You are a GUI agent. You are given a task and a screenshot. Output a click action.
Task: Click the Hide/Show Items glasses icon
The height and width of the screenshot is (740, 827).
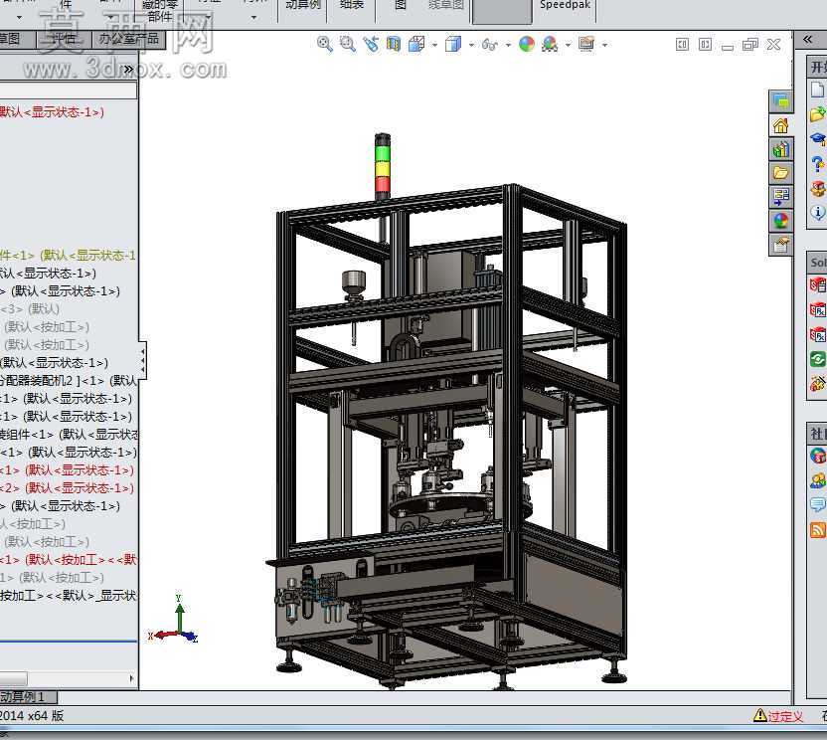point(489,45)
